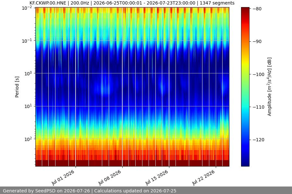
Task: Click the 'Jul 08 2026' date label
Action: click(110, 178)
